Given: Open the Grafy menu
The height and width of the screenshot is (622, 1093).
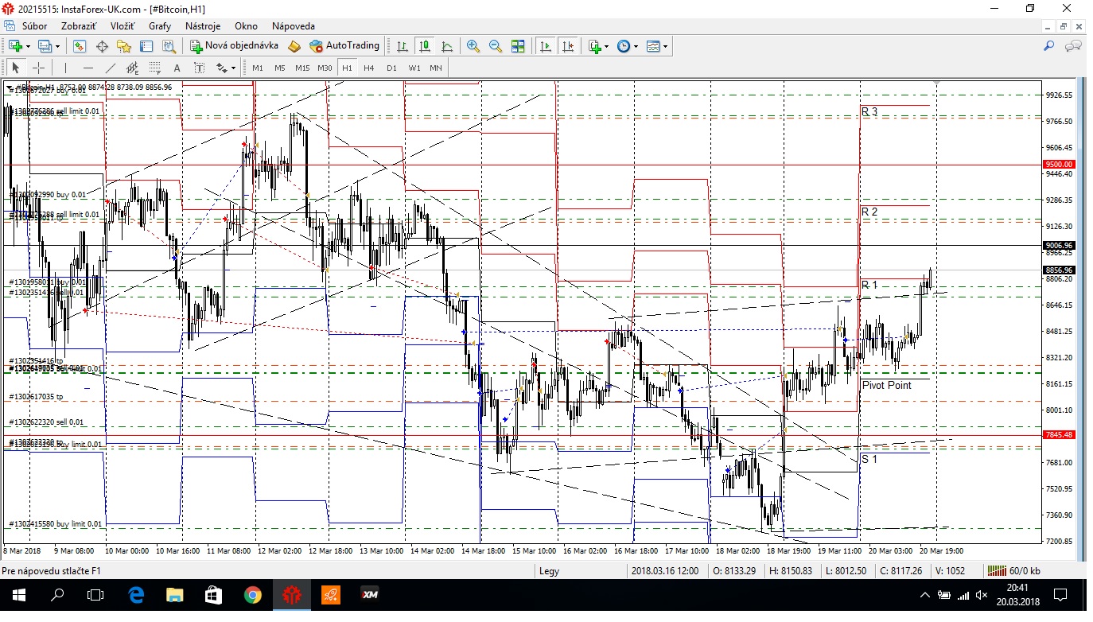Looking at the screenshot, I should [x=160, y=25].
